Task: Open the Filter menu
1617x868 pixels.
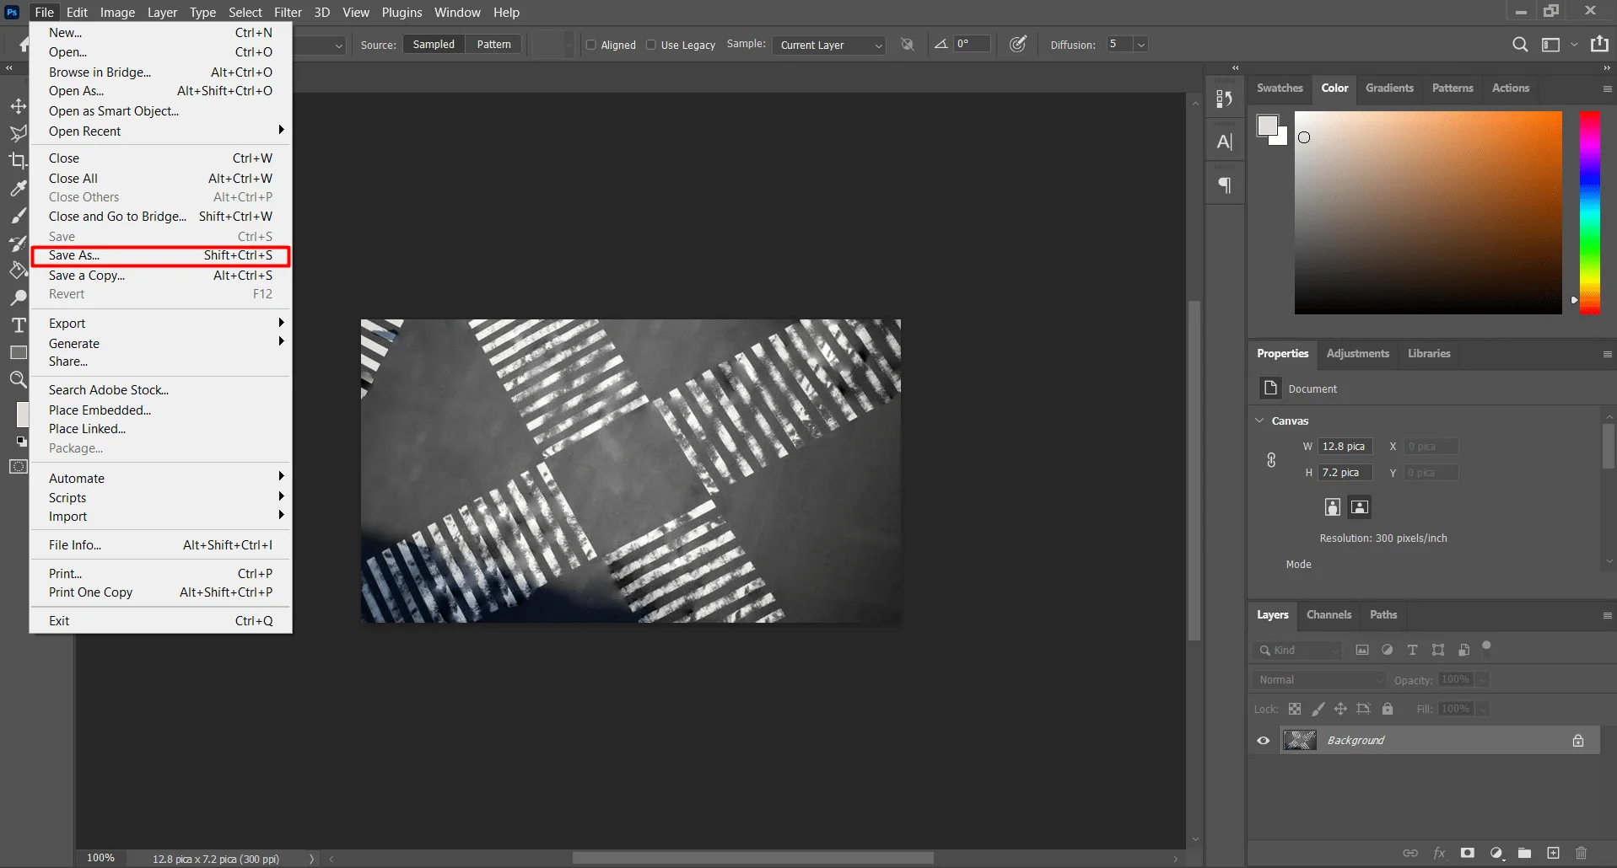Action: coord(288,12)
